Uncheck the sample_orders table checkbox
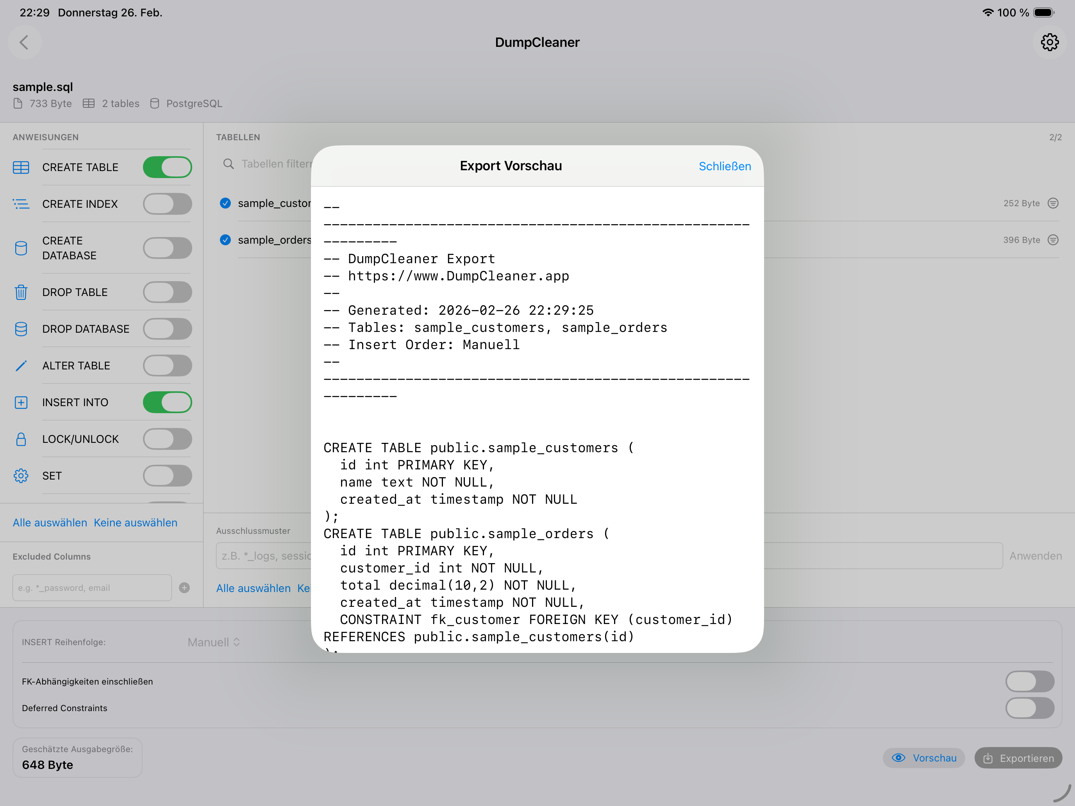 225,240
